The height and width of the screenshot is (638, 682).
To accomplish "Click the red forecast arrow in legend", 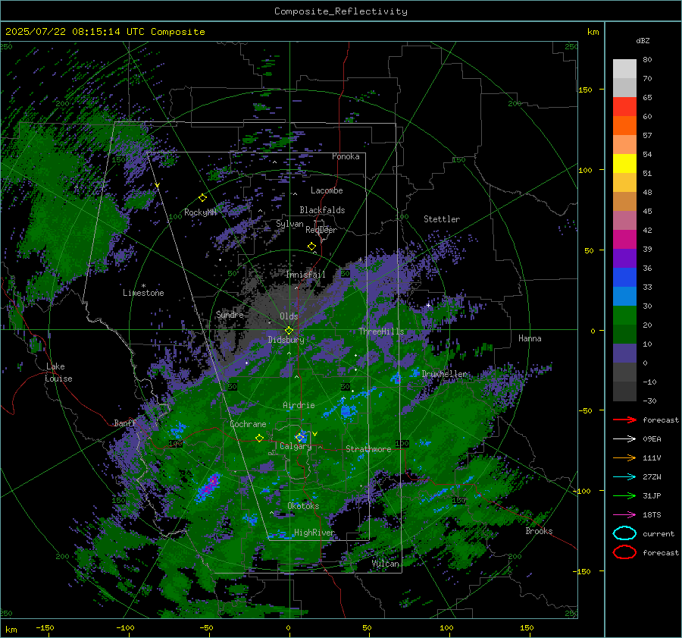I will click(x=624, y=420).
